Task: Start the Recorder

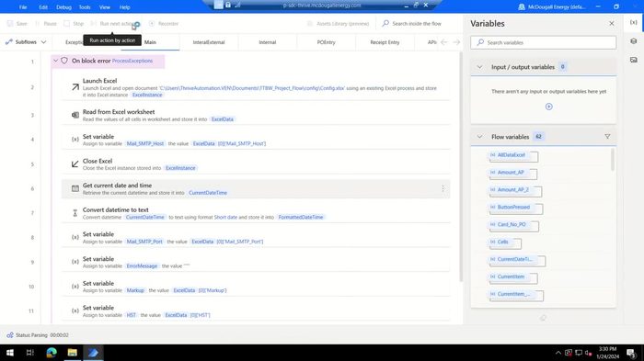Action: pyautogui.click(x=164, y=24)
